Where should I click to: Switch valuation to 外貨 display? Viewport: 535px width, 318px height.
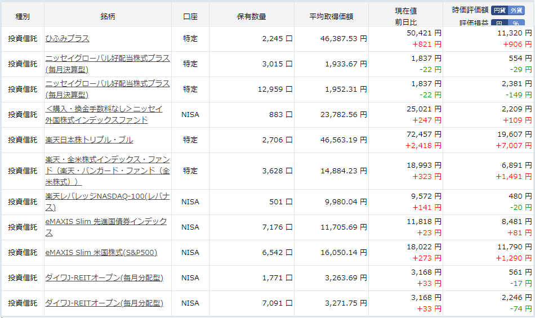tap(516, 10)
